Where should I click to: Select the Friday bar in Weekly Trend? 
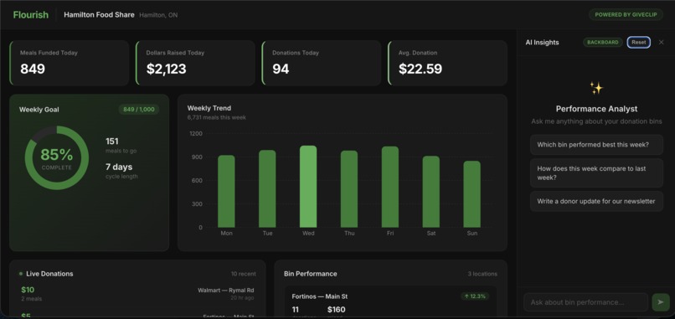[390, 187]
